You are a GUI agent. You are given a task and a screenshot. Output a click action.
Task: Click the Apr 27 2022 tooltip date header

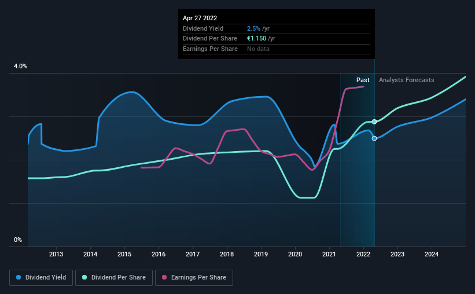[x=200, y=18]
